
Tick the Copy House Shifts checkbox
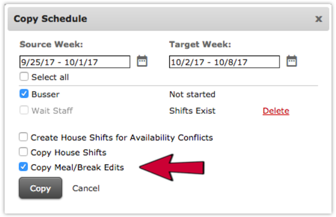pos(23,152)
